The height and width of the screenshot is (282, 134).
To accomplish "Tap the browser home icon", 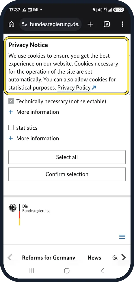I will tap(11, 24).
